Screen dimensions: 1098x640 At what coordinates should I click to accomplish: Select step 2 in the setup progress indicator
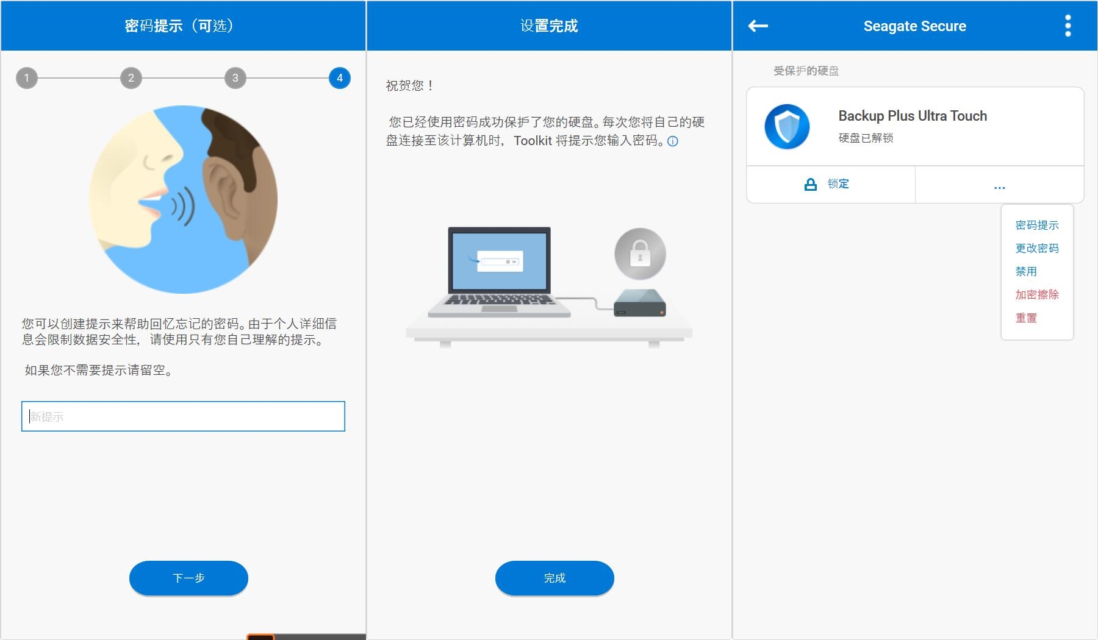coord(131,78)
